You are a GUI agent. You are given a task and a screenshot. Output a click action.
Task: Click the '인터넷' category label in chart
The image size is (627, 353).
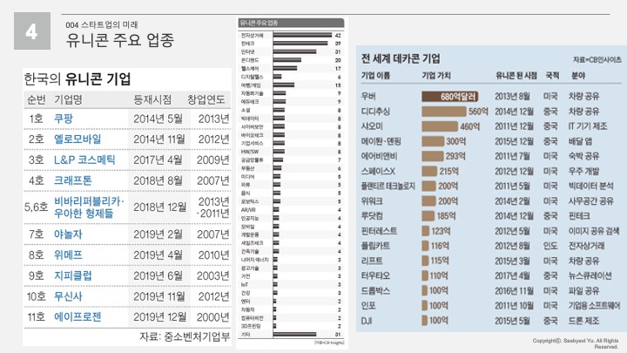click(247, 51)
